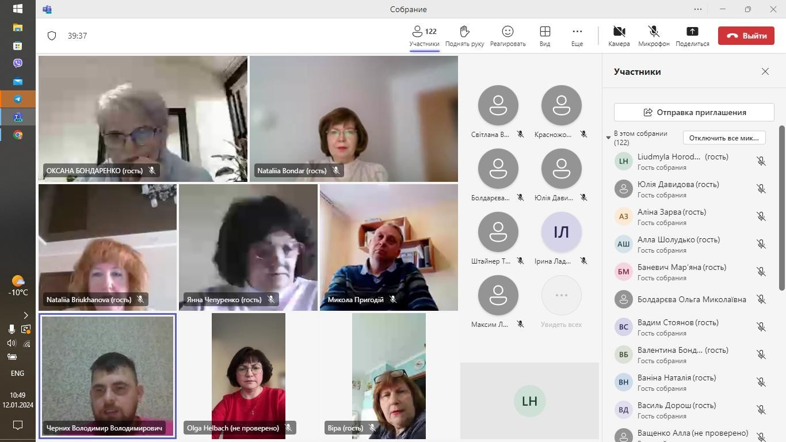
Task: Unmute with the Микрофон button
Action: (654, 36)
